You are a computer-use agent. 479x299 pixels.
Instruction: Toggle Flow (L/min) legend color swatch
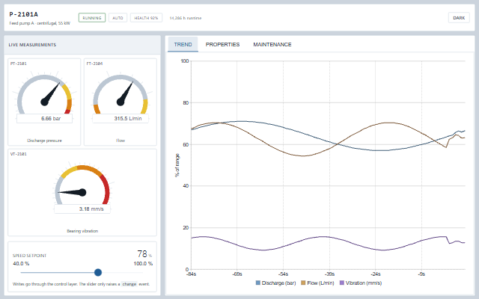point(303,283)
